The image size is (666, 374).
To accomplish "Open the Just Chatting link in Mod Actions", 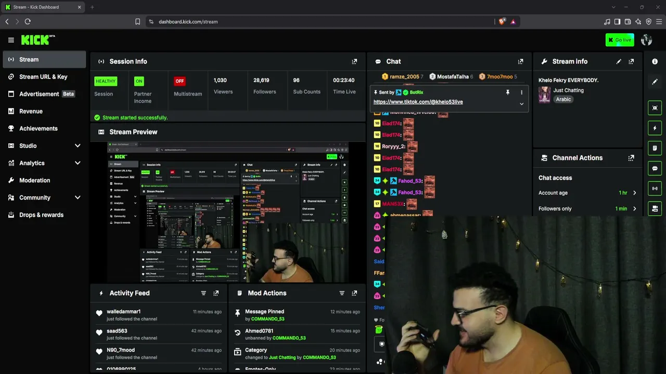I will pyautogui.click(x=282, y=357).
